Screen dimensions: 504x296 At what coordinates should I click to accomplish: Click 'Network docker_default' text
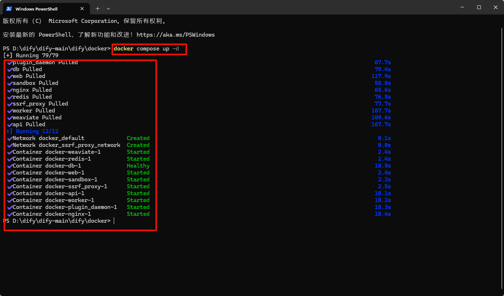49,138
